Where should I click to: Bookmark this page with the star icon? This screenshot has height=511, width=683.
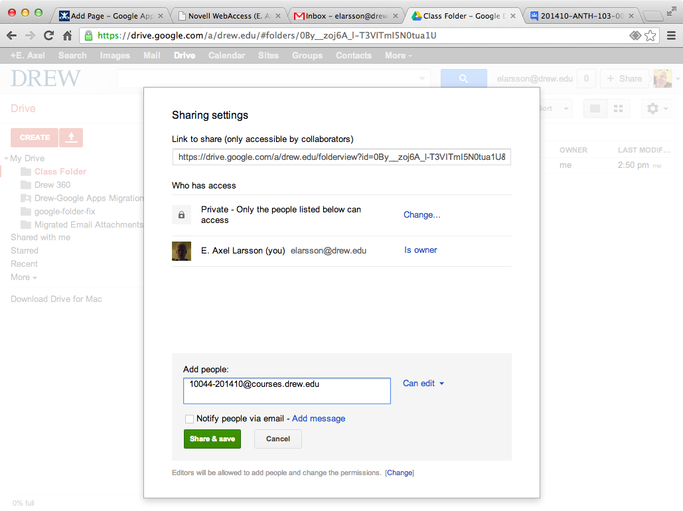point(650,36)
